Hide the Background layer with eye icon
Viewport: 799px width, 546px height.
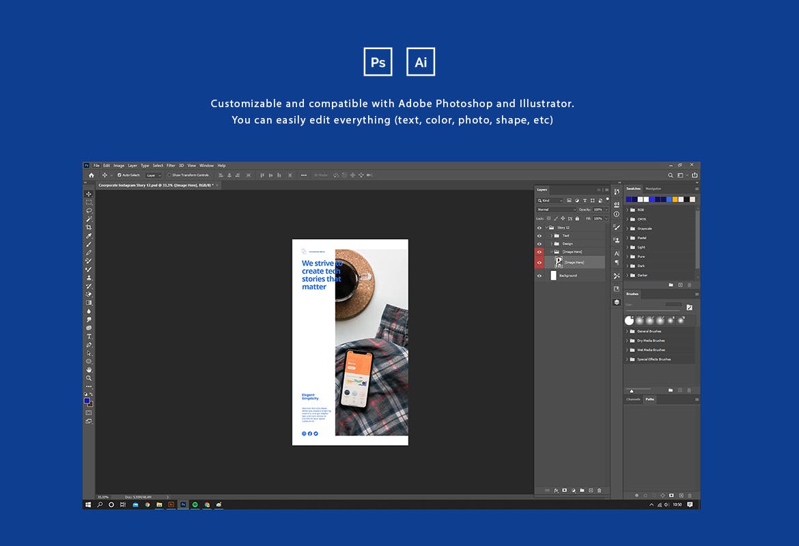539,276
